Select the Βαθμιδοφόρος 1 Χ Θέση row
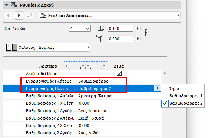Screen dimensions: 208x138 (x=82, y=103)
